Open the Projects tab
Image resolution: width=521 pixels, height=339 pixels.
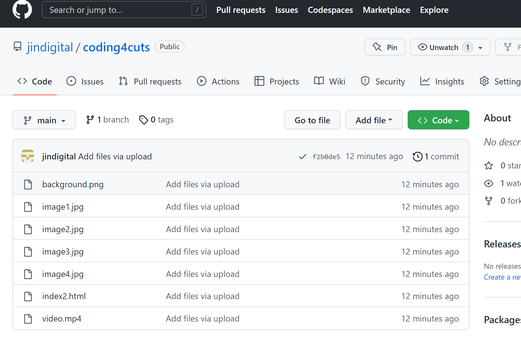277,81
